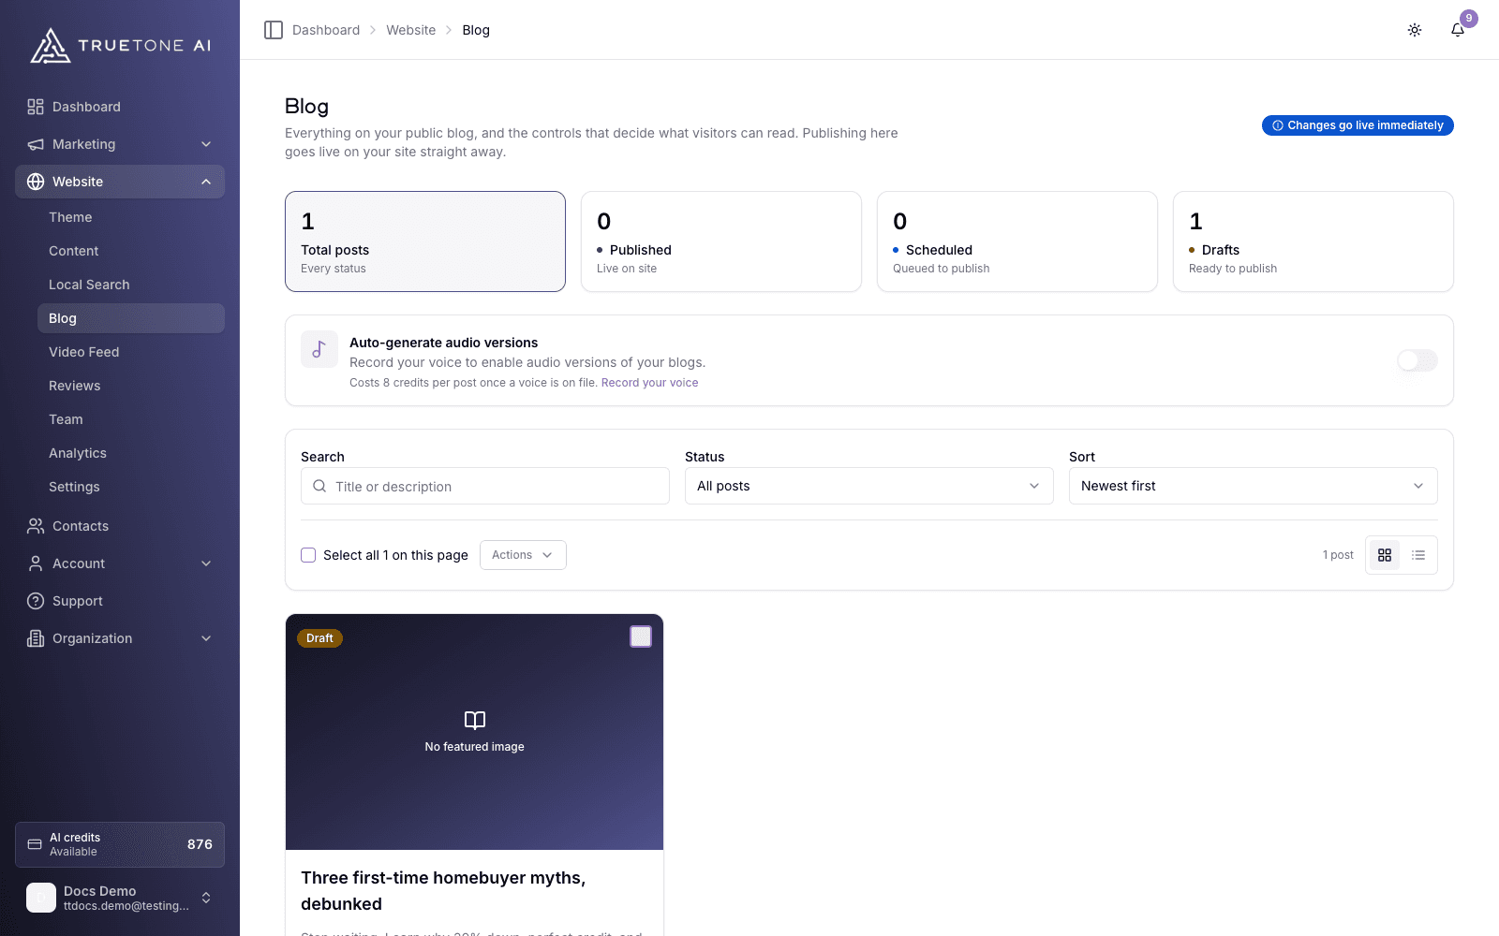
Task: Click the Title or description search field
Action: 485,487
